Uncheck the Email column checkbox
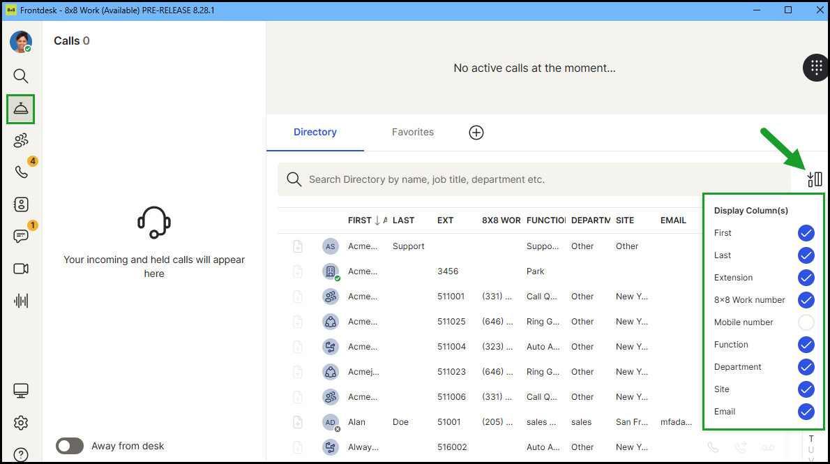The height and width of the screenshot is (464, 830). coord(806,412)
